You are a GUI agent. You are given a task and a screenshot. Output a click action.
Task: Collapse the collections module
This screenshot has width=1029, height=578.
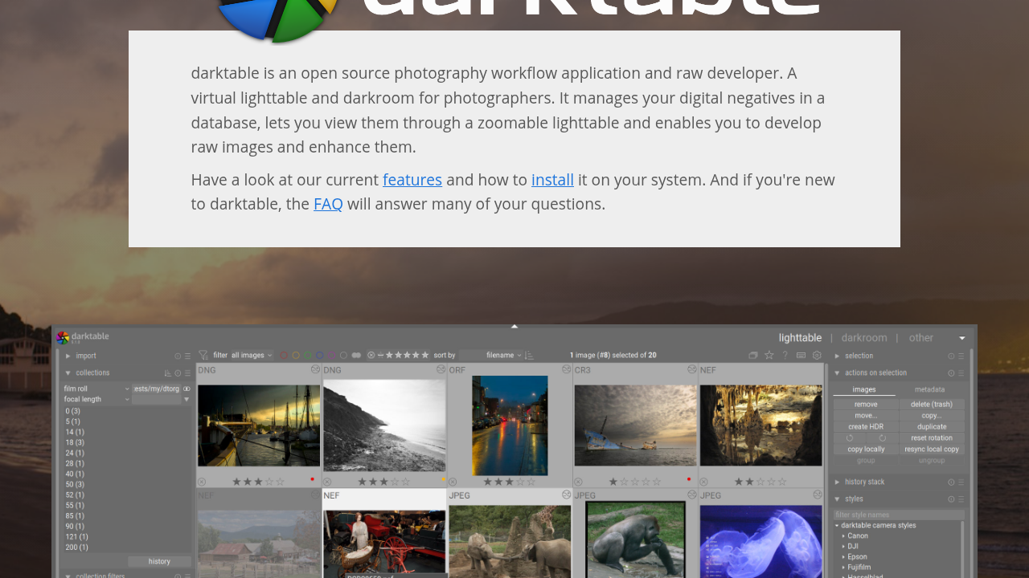point(68,373)
